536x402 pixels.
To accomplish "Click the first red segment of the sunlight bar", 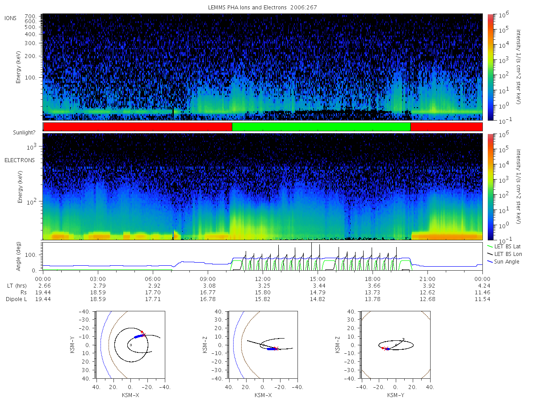I will coord(138,127).
